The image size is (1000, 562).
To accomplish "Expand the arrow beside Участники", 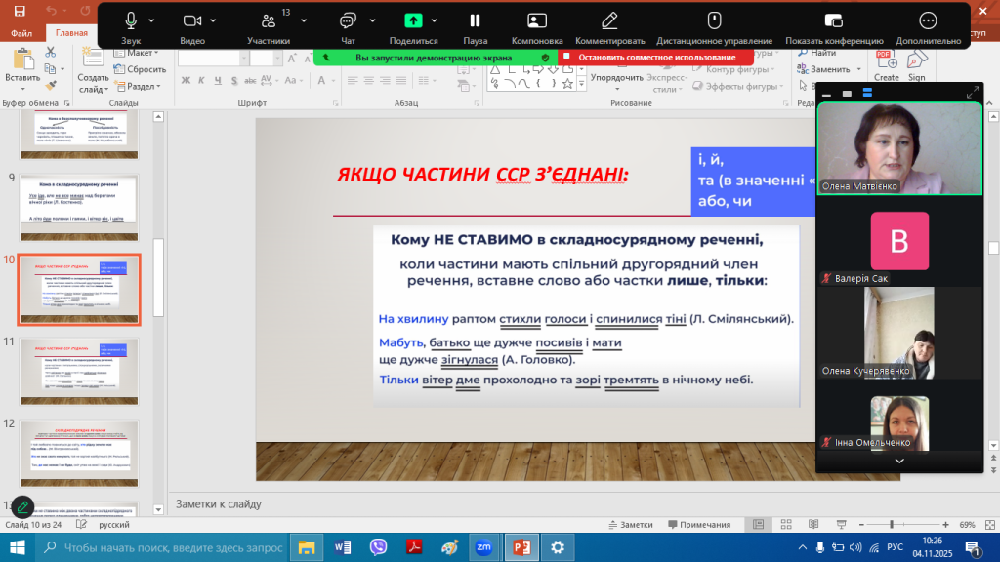I will pos(304,21).
